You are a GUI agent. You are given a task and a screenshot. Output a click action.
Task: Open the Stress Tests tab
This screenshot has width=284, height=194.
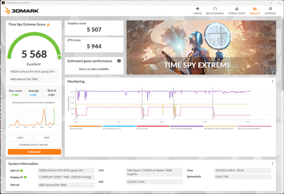(x=237, y=11)
